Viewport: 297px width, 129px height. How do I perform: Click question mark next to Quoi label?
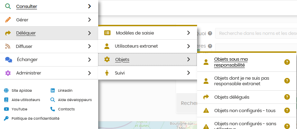[x=210, y=33]
